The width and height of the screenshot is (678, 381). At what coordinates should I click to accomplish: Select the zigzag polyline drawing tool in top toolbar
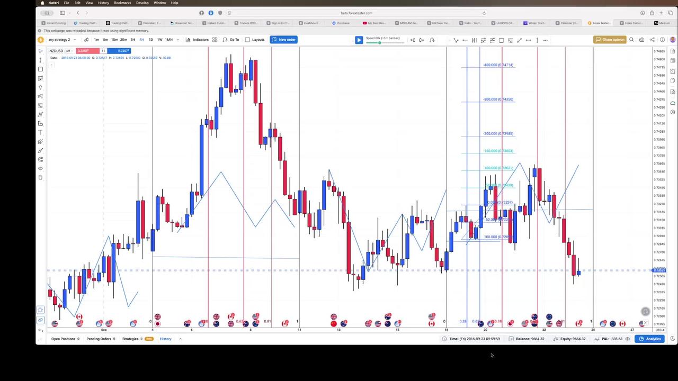point(456,40)
